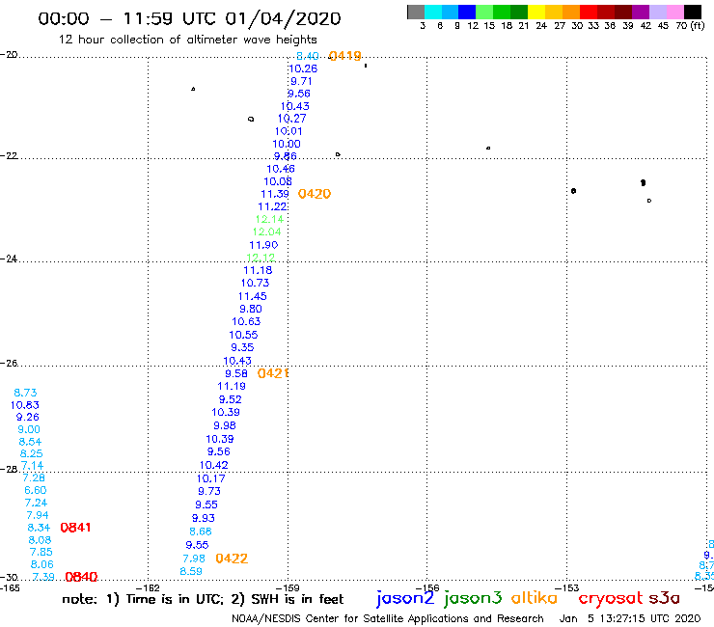Click the wave height value '11.19'

[232, 386]
